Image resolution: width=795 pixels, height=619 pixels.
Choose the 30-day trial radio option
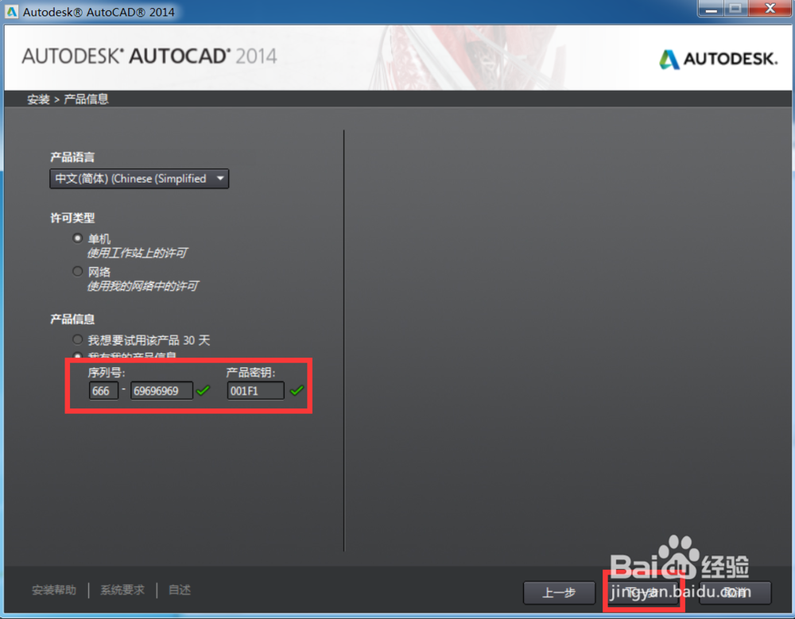click(x=77, y=339)
